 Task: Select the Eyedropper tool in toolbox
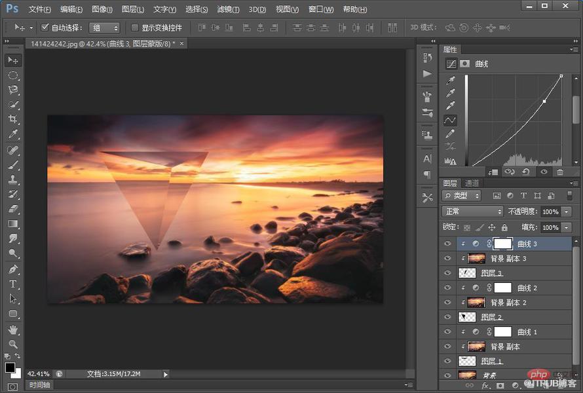[x=12, y=134]
